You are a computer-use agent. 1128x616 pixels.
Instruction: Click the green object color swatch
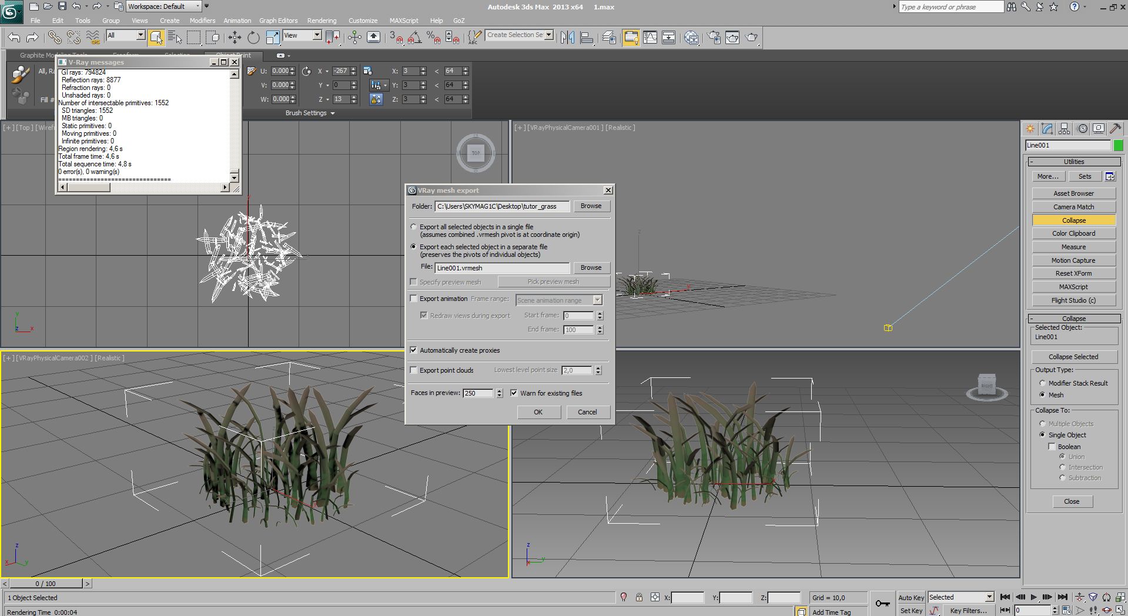1118,145
